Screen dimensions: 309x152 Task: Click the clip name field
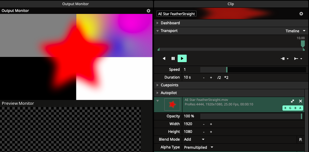tap(176, 14)
